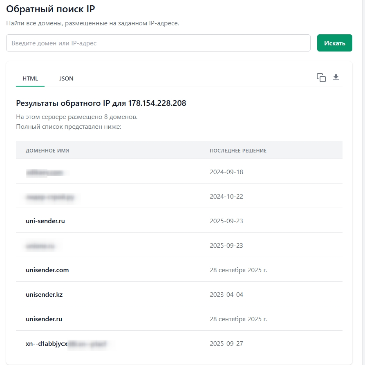Download results using the download icon
This screenshot has width=365, height=365.
pyautogui.click(x=336, y=77)
